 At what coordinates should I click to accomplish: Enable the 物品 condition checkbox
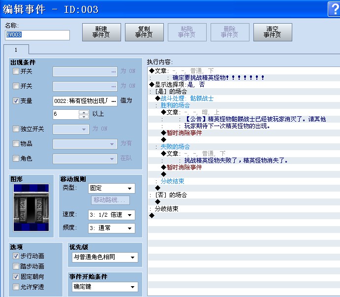16,143
